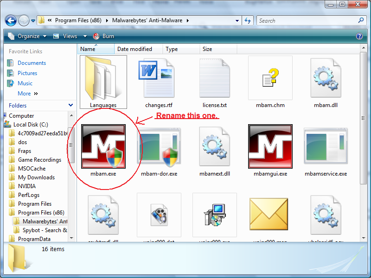Select the Program Files folder in tree
The width and height of the screenshot is (371, 278).
35,204
